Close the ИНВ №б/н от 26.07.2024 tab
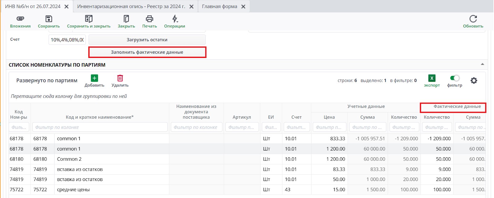This screenshot has height=198, width=494. [66, 7]
